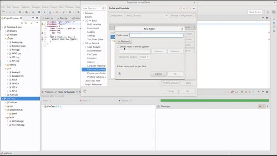This screenshot has width=277, height=156.
Task: Collapse the googleTestLib folder
Action: point(5,110)
